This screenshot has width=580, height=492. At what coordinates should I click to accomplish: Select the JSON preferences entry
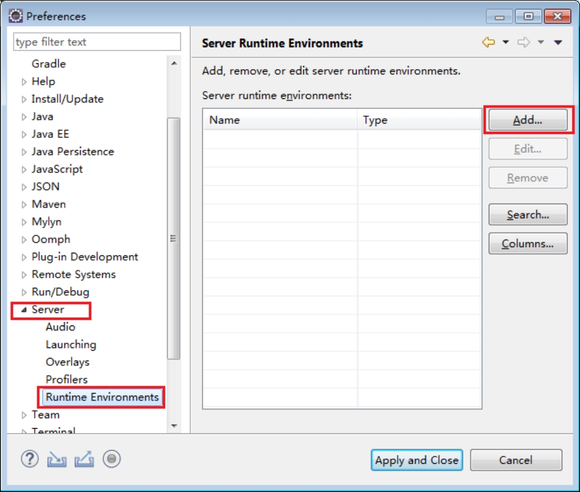[x=46, y=187]
